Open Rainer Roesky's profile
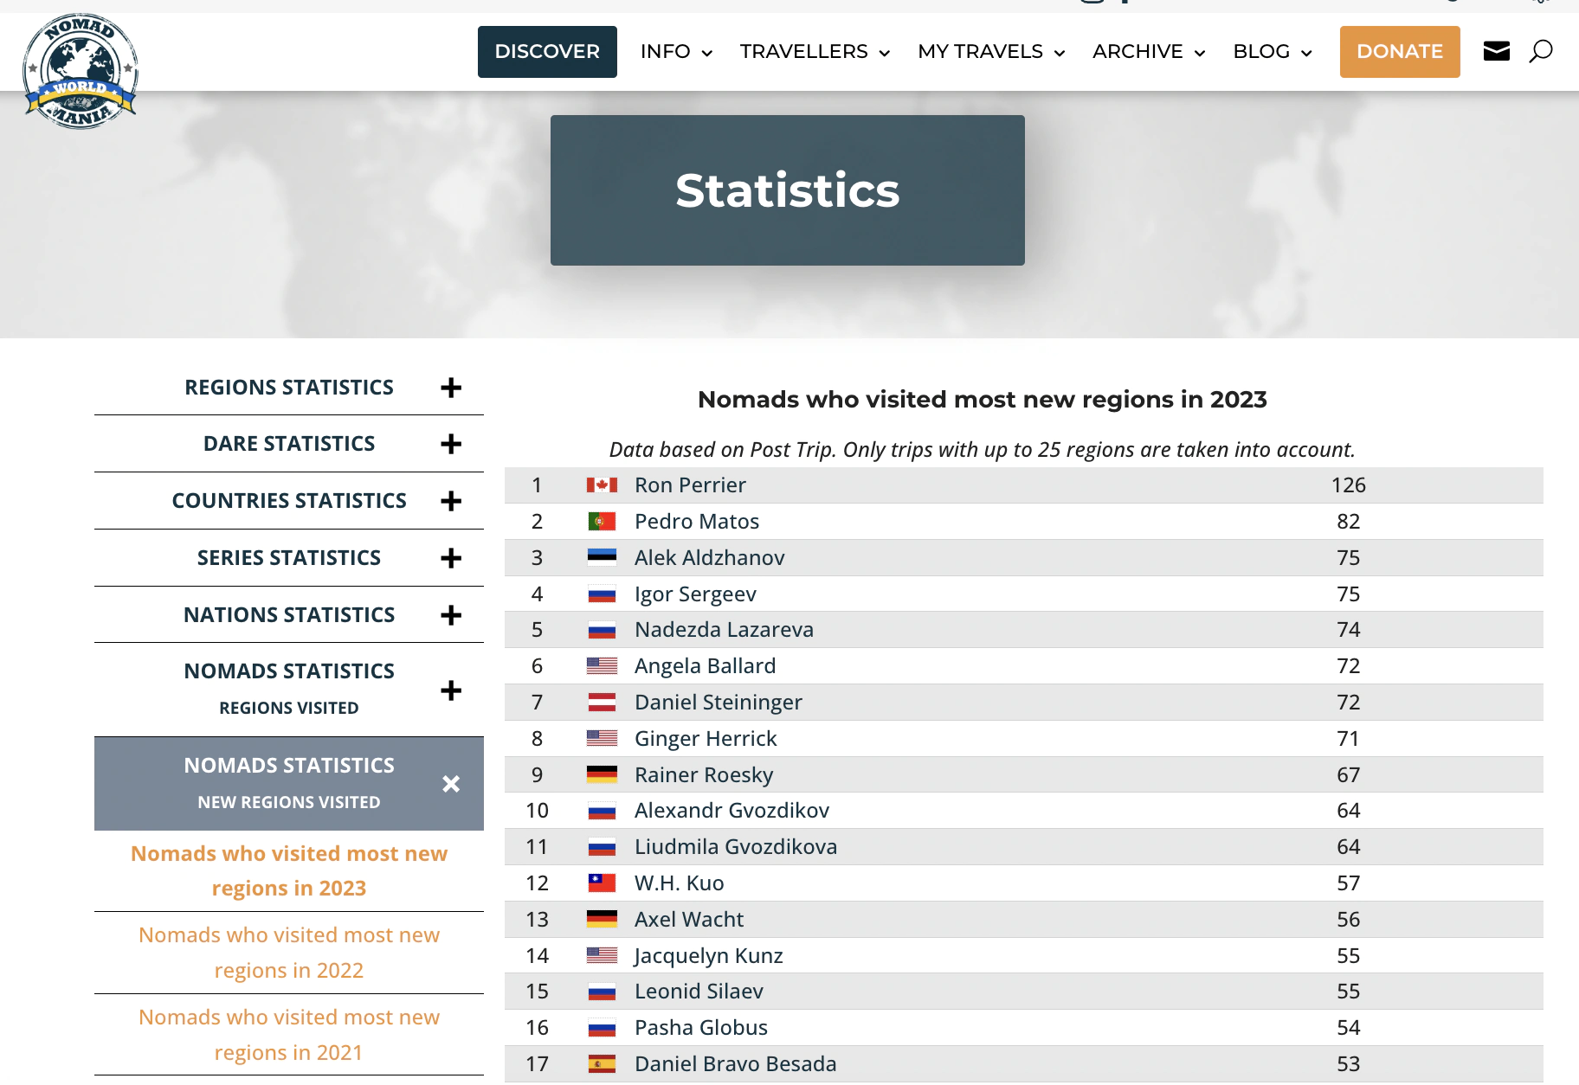 pos(703,775)
